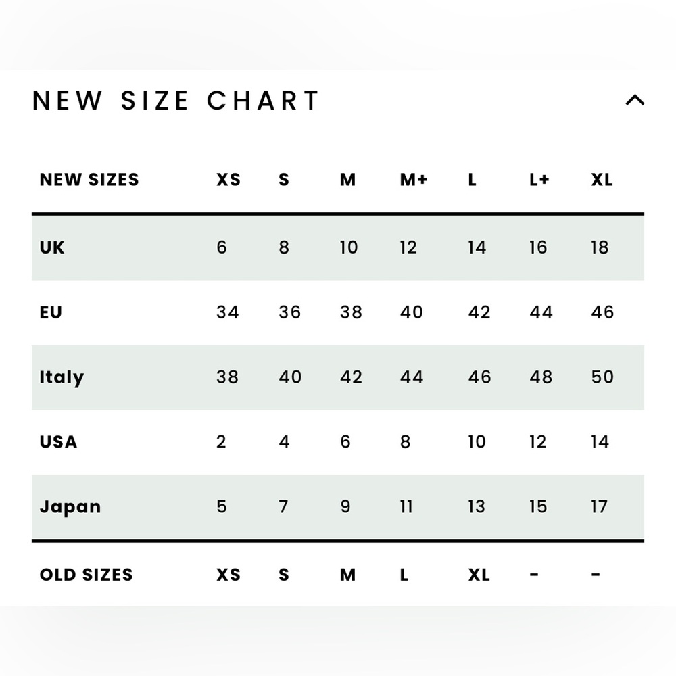Screen dimensions: 676x676
Task: Click the OLD SIZES row label
Action: click(87, 575)
